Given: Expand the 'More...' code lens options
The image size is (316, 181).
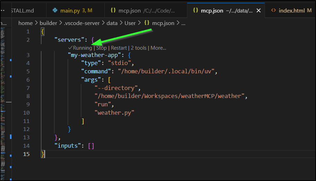Looking at the screenshot, I should 158,48.
